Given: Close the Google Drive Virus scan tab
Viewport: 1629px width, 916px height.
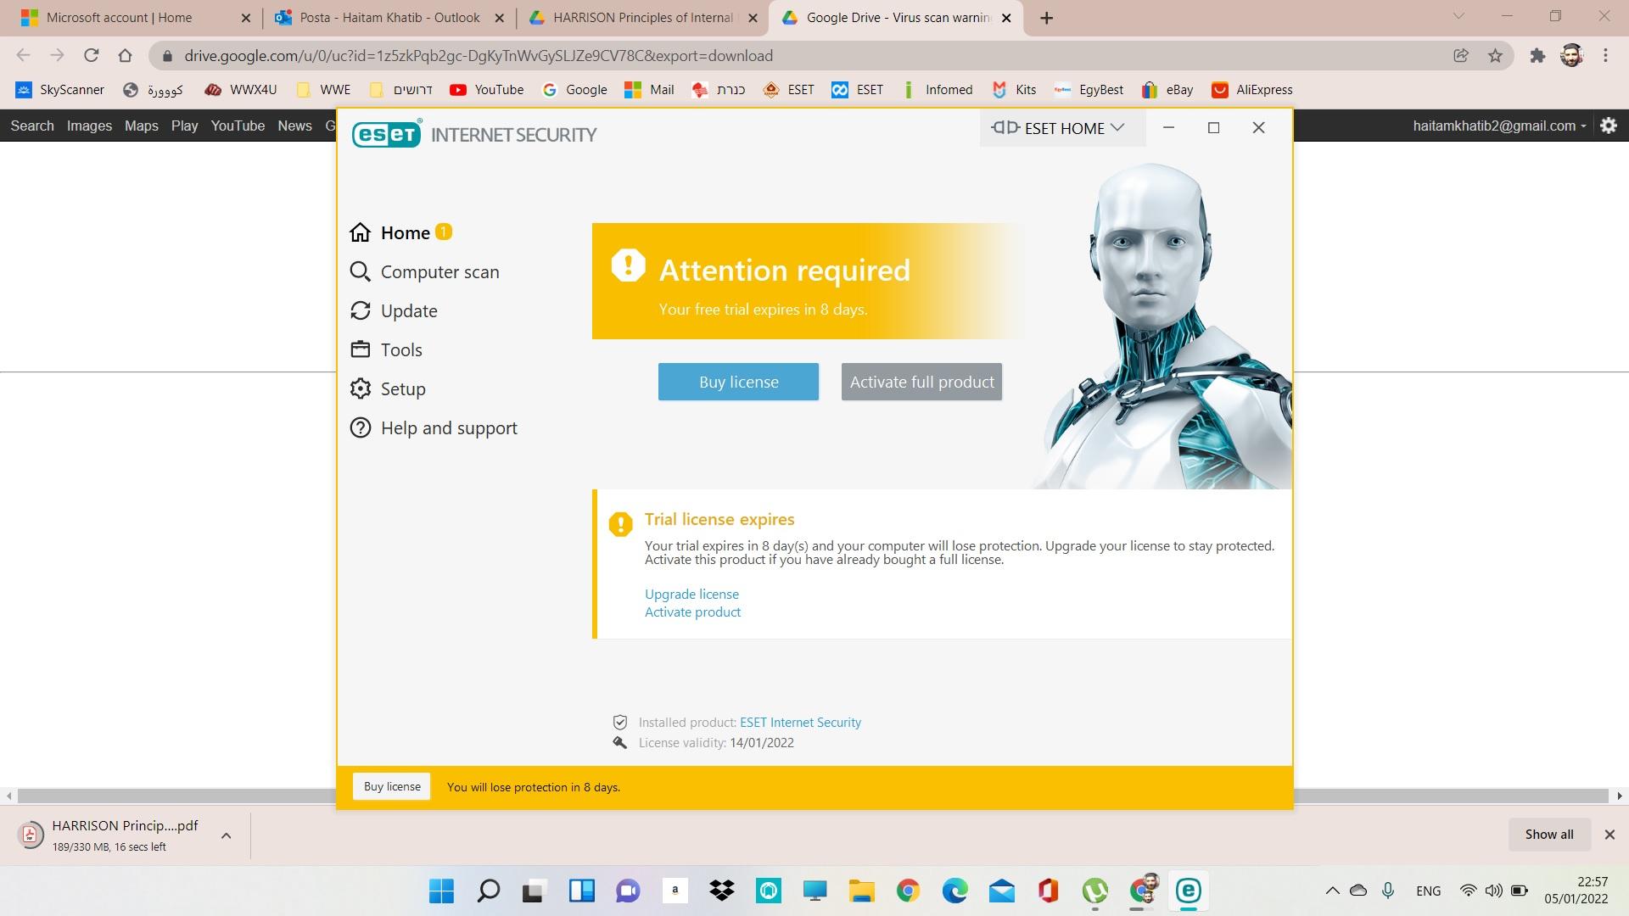Looking at the screenshot, I should [x=1006, y=18].
